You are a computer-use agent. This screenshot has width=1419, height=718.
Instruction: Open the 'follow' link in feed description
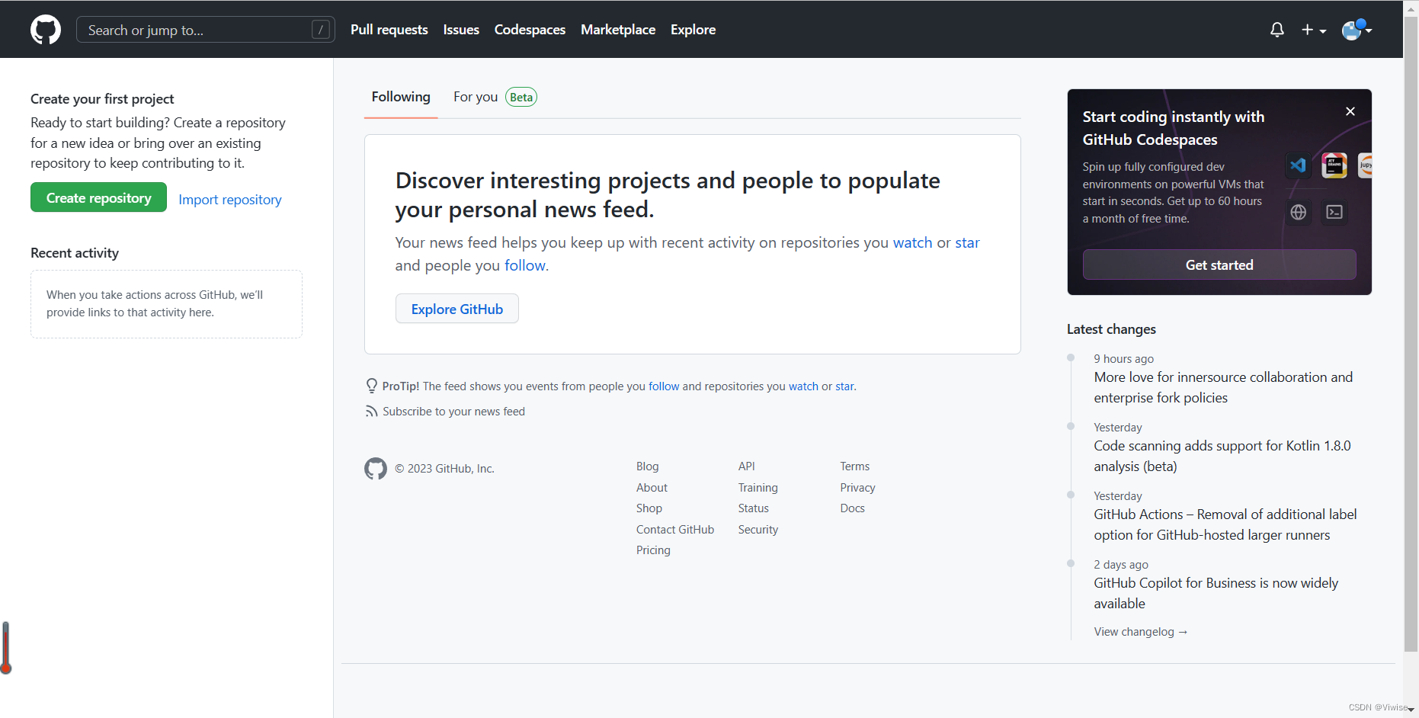525,265
